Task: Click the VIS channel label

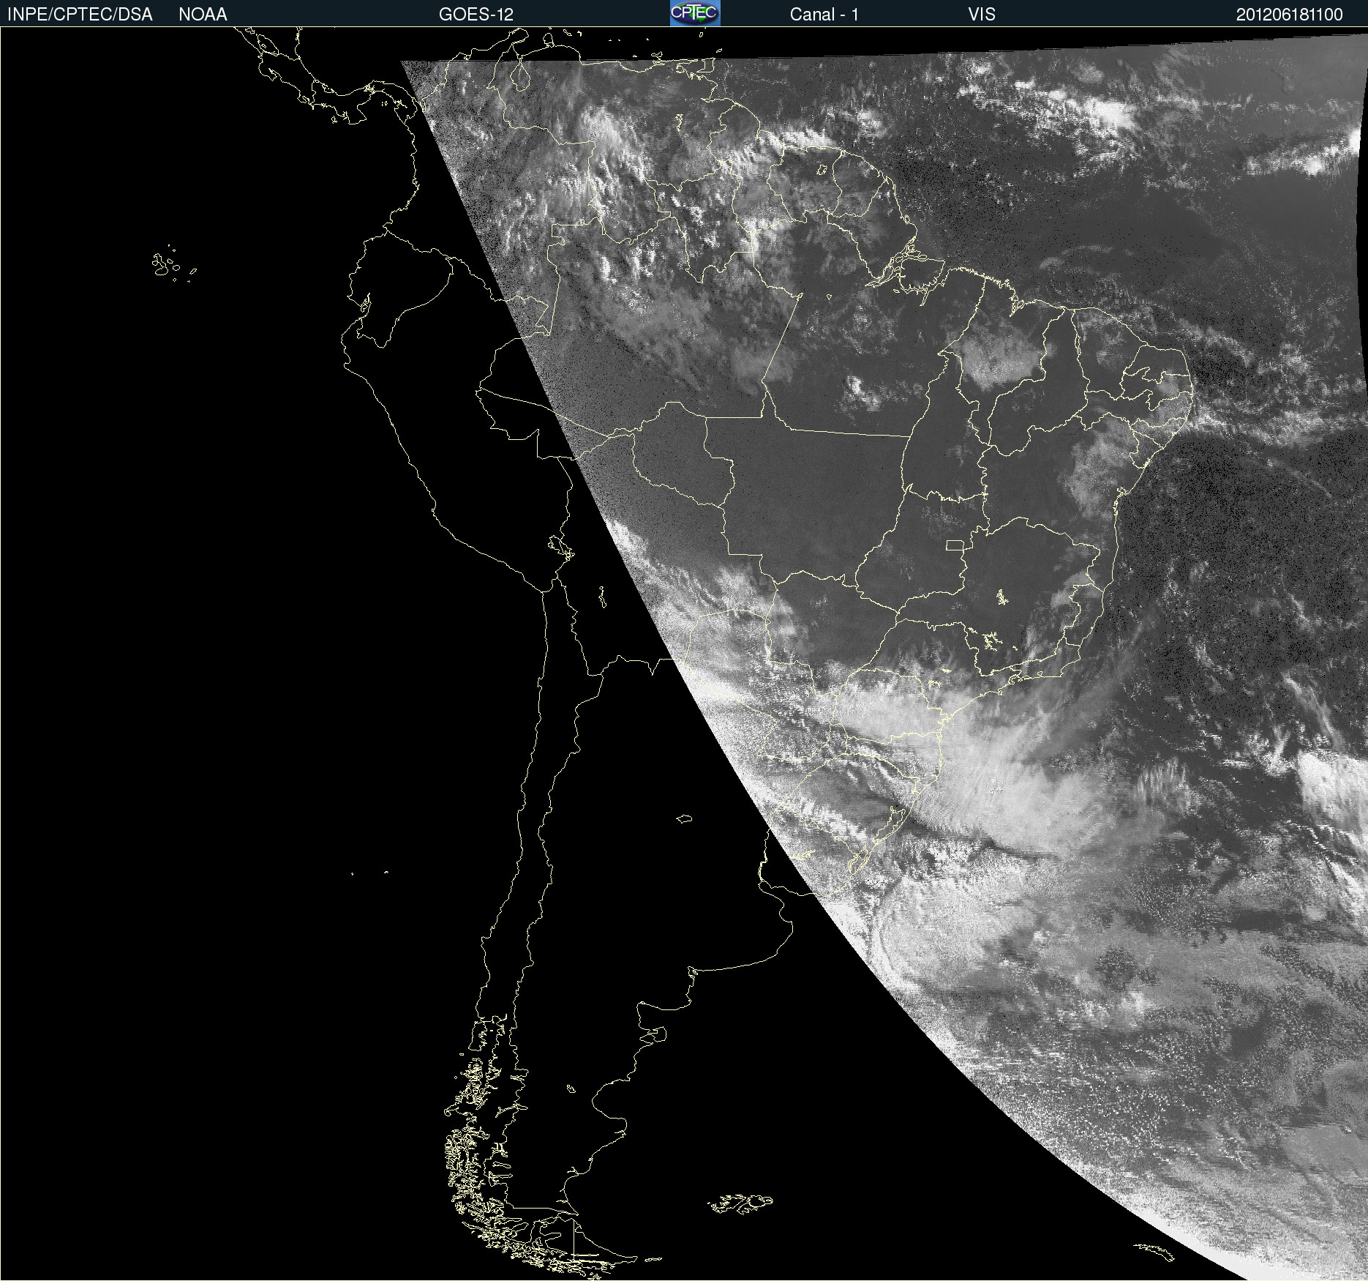Action: 982,15
